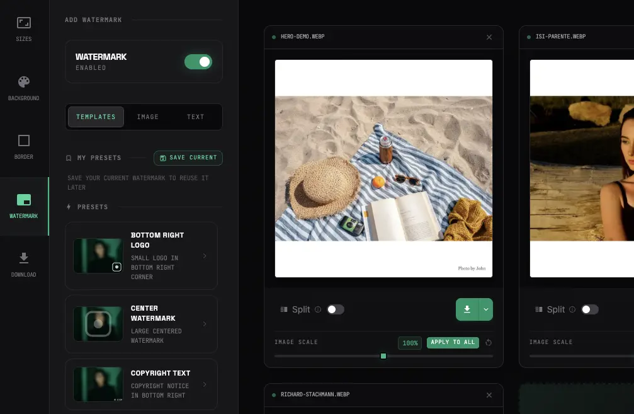This screenshot has height=414, width=634.
Task: Click the hero-demo image scale slider handle
Action: pos(383,356)
